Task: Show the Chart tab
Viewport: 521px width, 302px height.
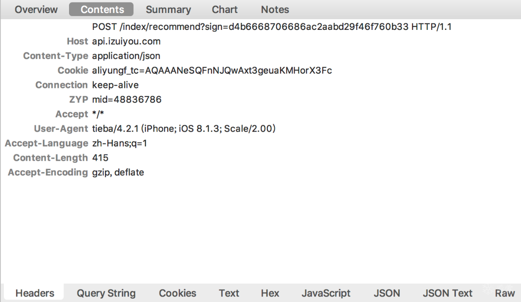Action: (x=224, y=9)
